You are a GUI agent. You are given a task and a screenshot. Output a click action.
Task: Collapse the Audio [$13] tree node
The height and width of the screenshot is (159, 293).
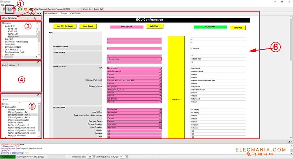click(3, 26)
